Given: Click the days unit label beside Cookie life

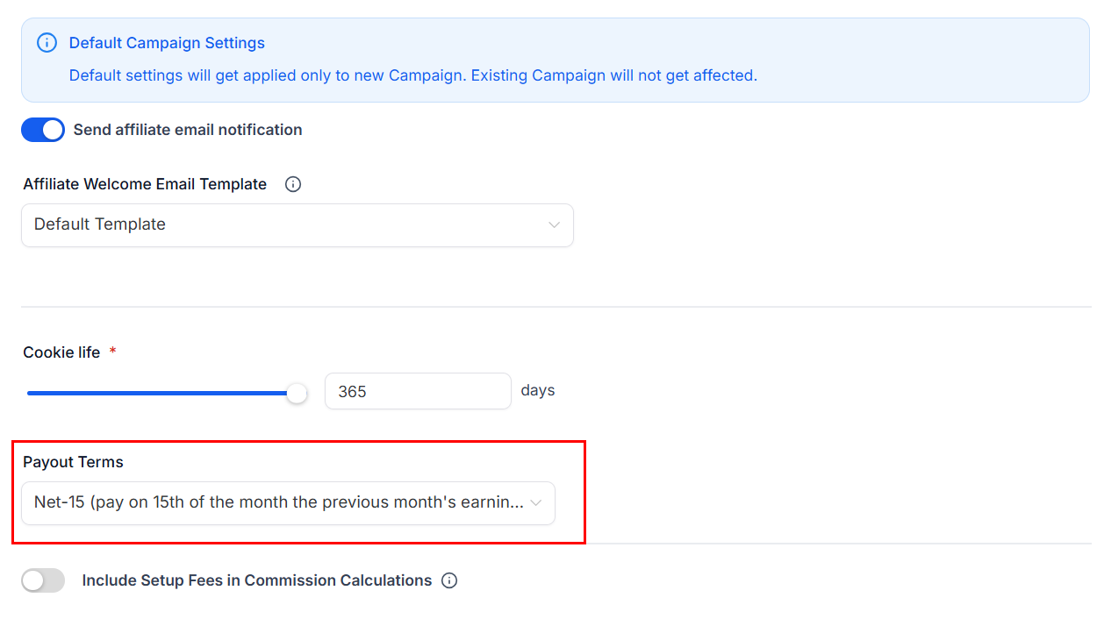Looking at the screenshot, I should pyautogui.click(x=537, y=390).
